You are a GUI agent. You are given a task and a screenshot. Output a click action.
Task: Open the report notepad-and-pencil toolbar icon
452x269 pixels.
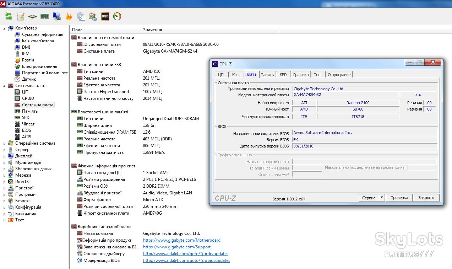tap(20, 16)
